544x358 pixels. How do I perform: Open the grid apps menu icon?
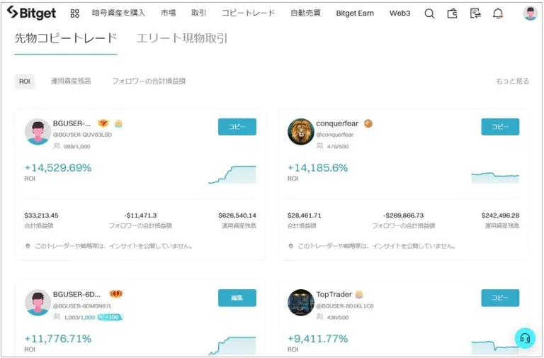pos(74,13)
